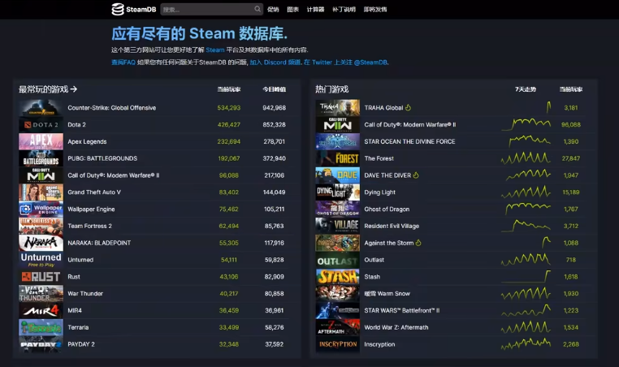Click the PUBG: BATTLEGROUNDS thumbnail
This screenshot has height=367, width=619.
click(41, 158)
